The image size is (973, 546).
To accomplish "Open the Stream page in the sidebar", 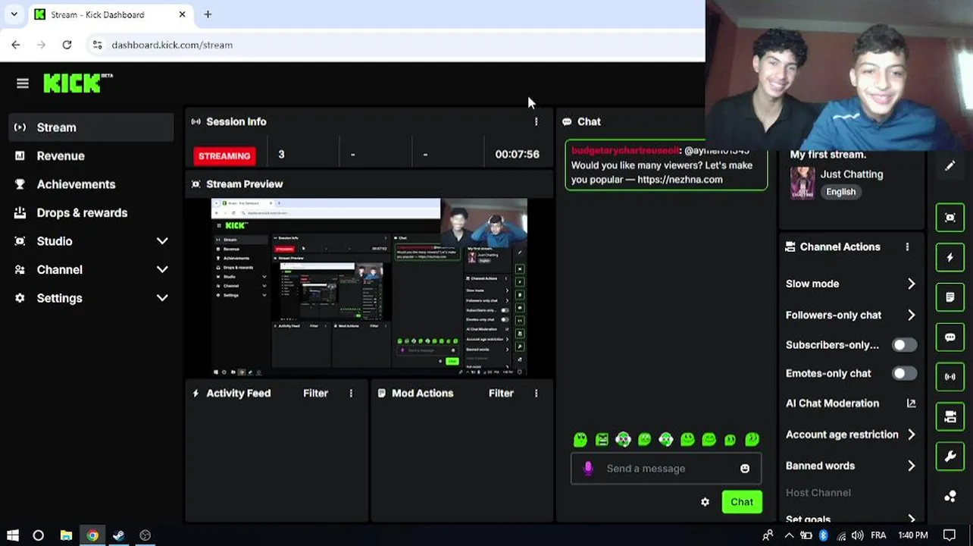I will point(91,127).
